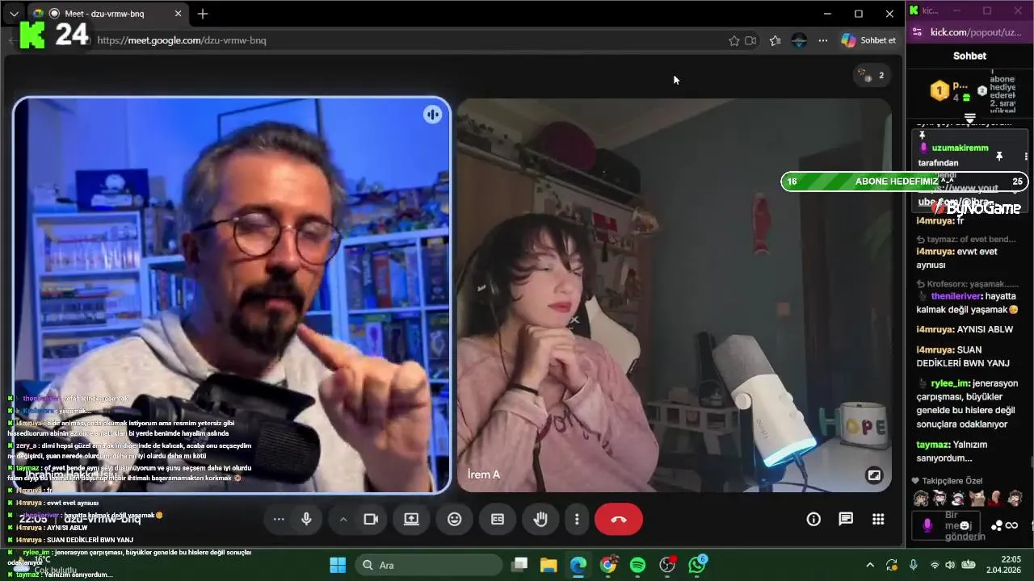1034x581 pixels.
Task: Click speaking indicator on İbrahim's video tile
Action: 433,115
